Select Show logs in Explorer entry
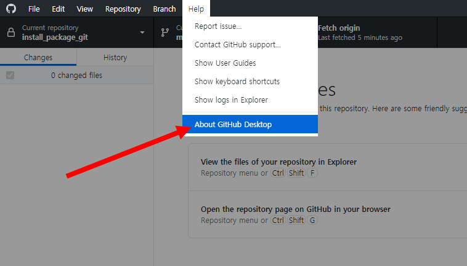Viewport: 467px width, 266px height. pyautogui.click(x=250, y=100)
